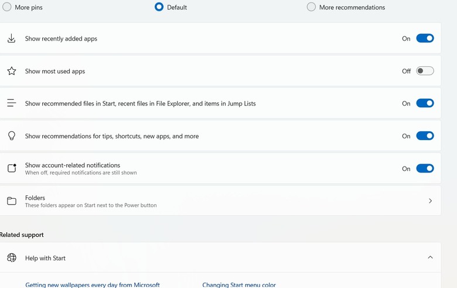Open the Folders settings row
The width and height of the screenshot is (457, 288).
coord(220,201)
